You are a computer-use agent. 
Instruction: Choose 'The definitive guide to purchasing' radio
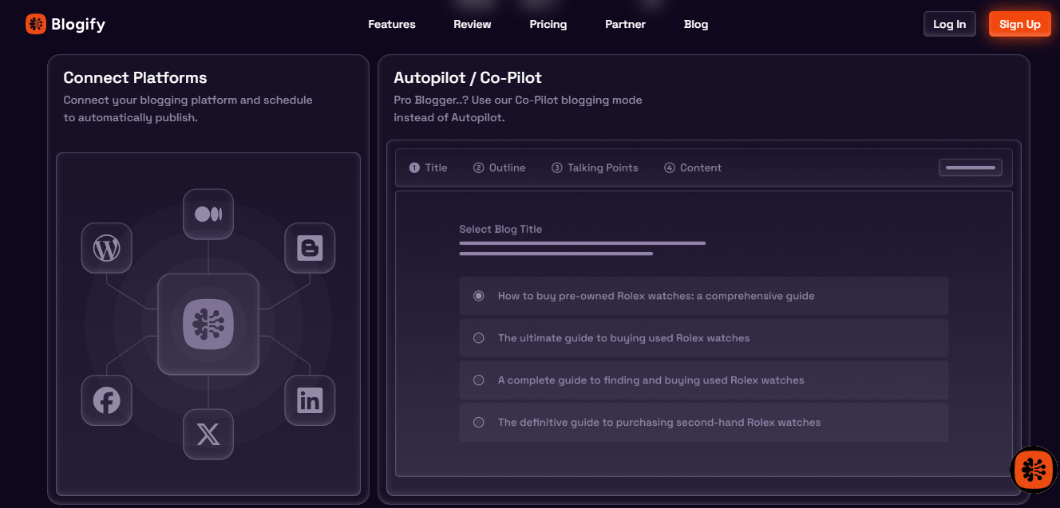click(479, 423)
